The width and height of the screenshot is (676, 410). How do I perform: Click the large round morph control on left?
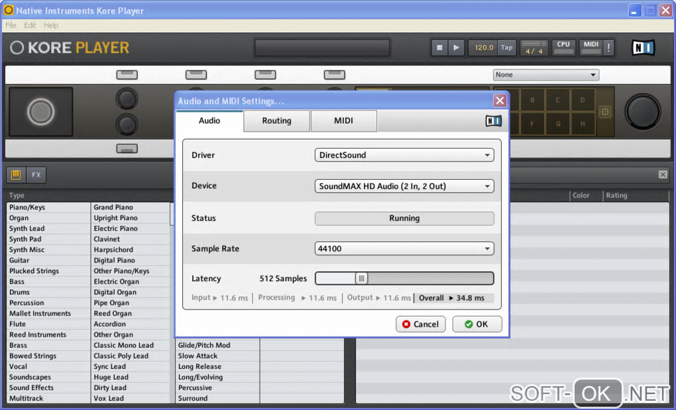41,112
